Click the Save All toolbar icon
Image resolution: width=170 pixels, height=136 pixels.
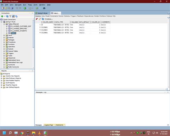[12, 8]
